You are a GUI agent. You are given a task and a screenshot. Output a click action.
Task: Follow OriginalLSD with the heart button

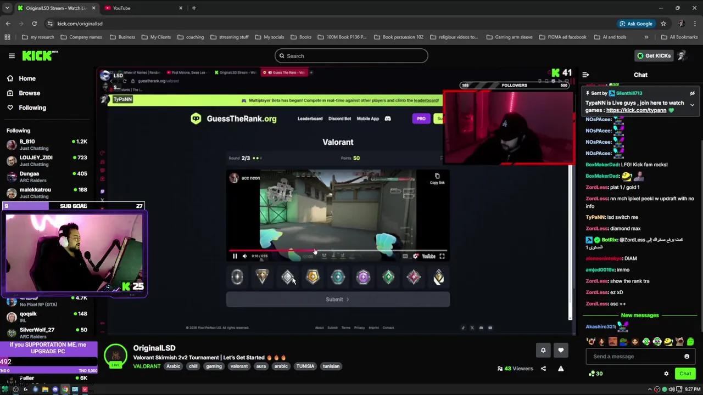pyautogui.click(x=561, y=350)
